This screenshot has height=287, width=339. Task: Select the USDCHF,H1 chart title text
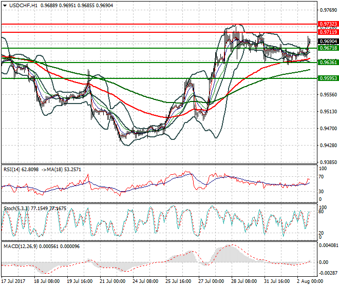[23, 6]
